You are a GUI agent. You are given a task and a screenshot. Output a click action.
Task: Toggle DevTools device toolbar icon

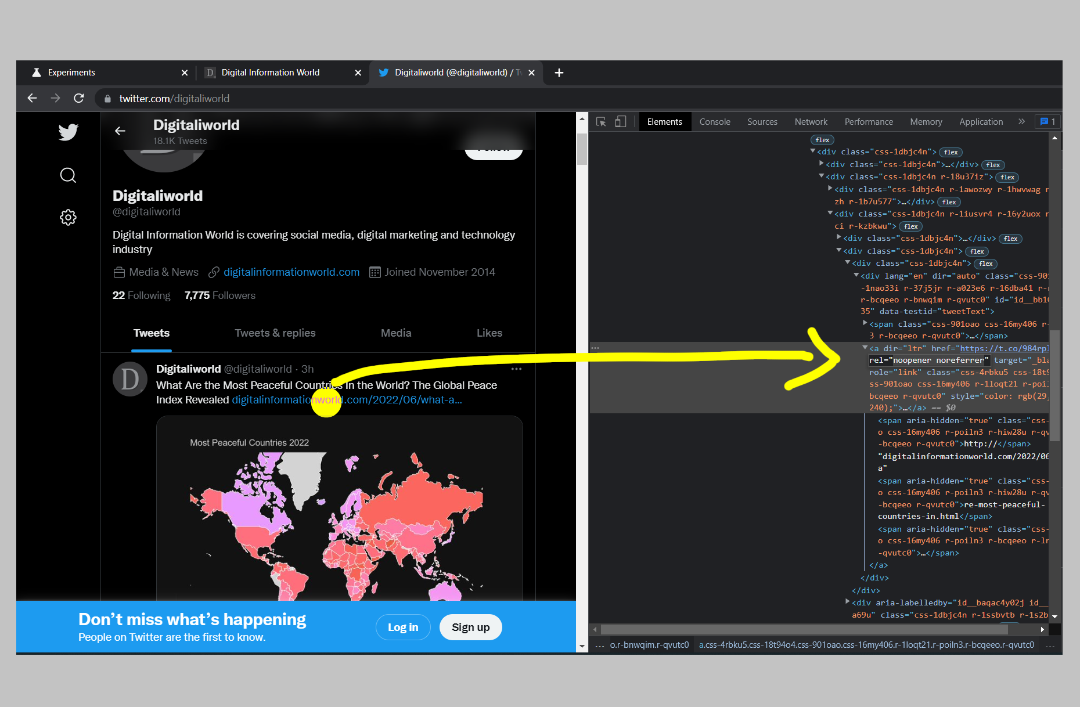[x=621, y=122]
